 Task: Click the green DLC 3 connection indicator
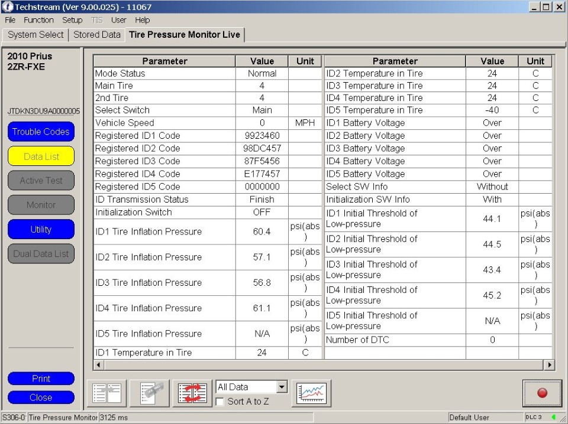[554, 417]
